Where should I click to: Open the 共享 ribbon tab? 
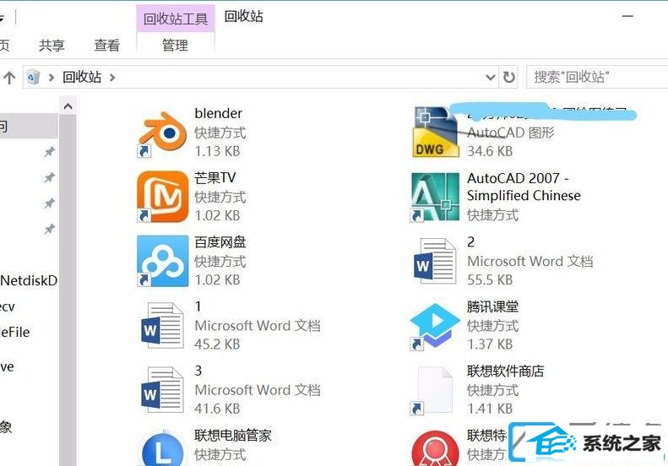[52, 45]
